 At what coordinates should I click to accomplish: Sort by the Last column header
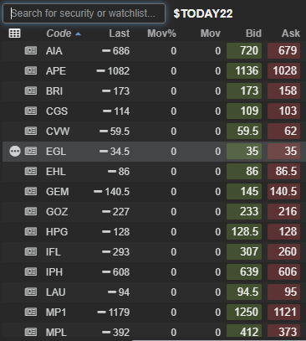(x=120, y=34)
